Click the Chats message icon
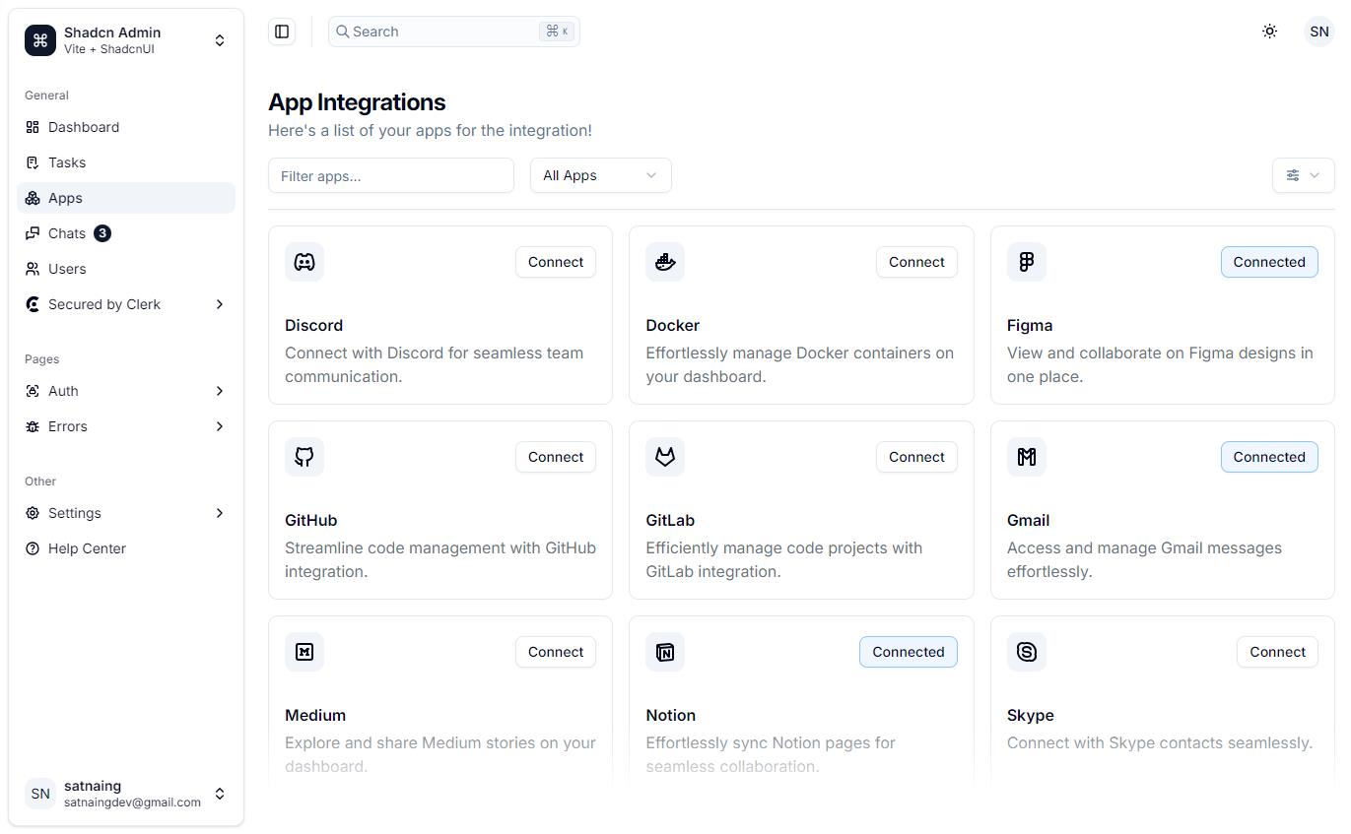 pyautogui.click(x=33, y=233)
